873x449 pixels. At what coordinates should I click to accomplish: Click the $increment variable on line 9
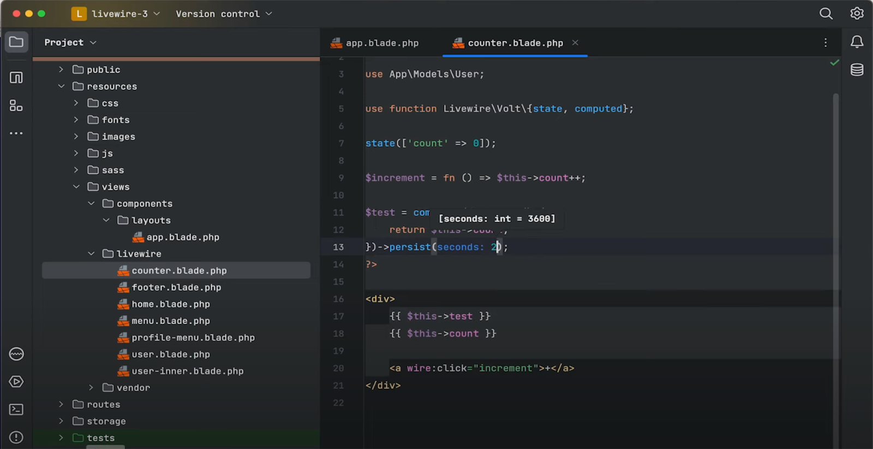(x=395, y=178)
